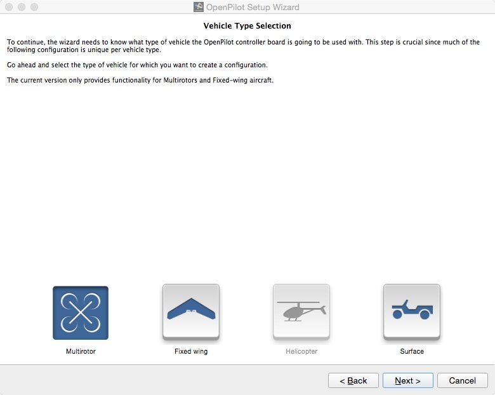Viewport: 495px width, 395px height.
Task: Proceed with the Next button
Action: (x=407, y=380)
